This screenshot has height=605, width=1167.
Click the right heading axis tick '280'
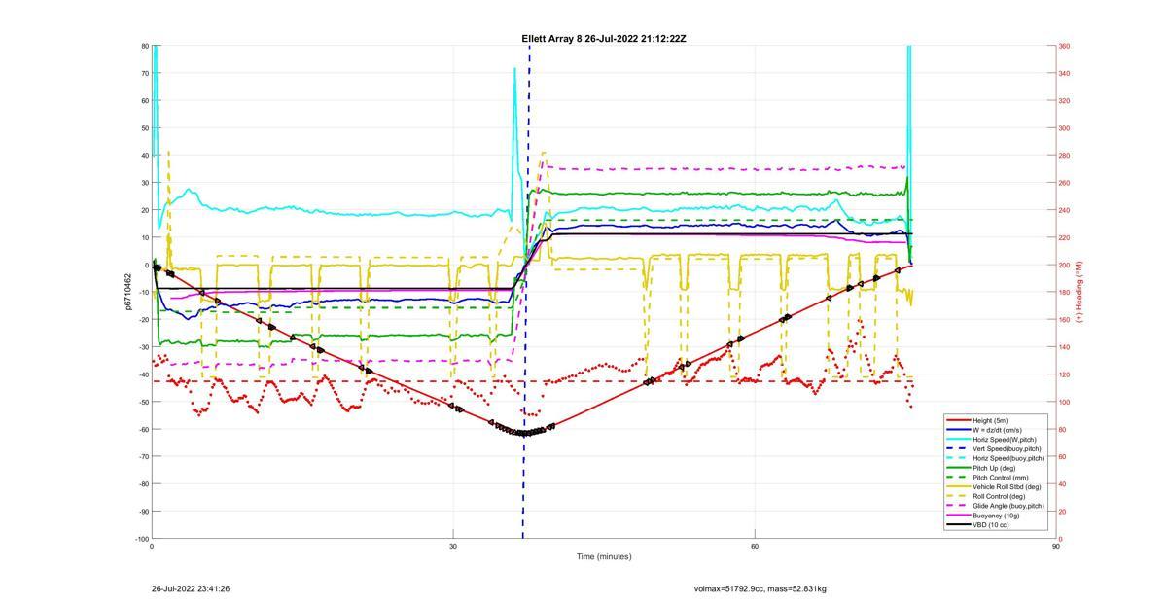coord(1064,156)
